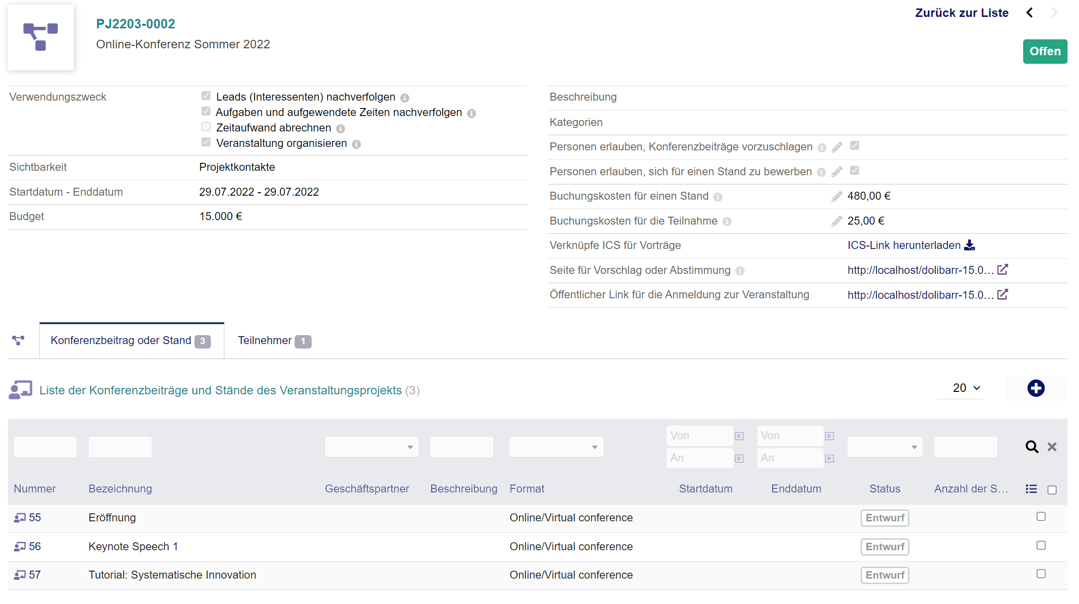1079x604 pixels.
Task: Go to previous project with left chevron
Action: (x=1030, y=13)
